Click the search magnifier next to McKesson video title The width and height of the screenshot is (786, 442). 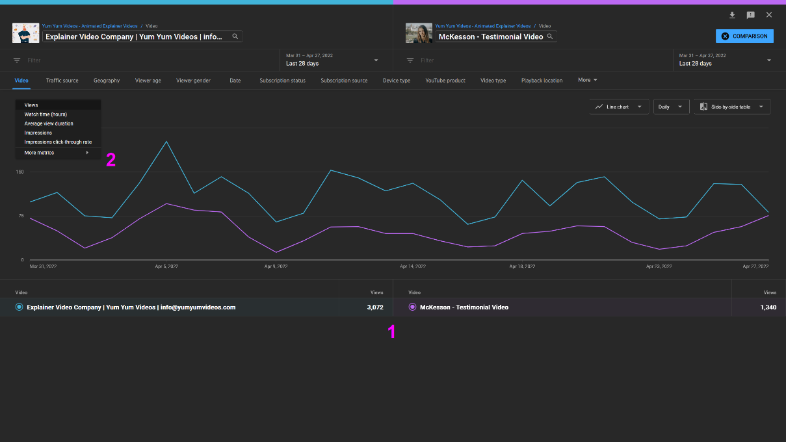click(551, 36)
